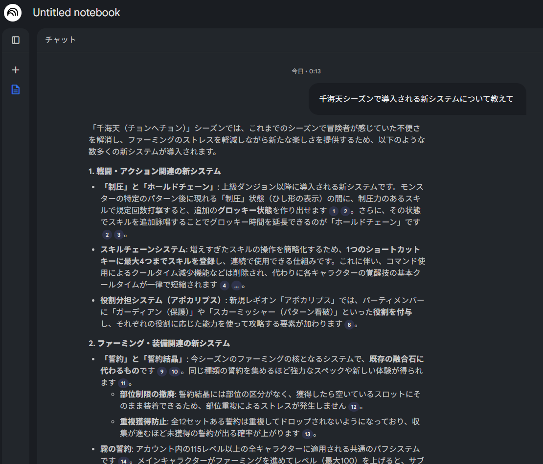Open citation 14 in 霧の誓約 item

pyautogui.click(x=122, y=461)
